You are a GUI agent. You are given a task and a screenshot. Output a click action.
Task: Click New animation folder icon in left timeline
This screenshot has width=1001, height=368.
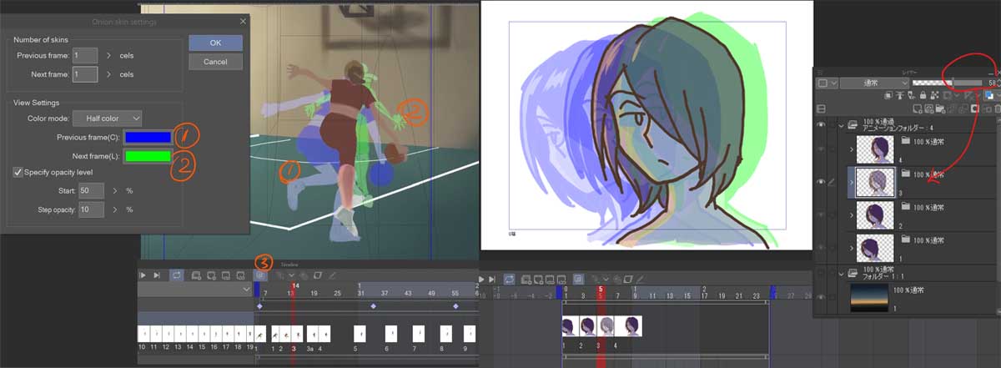(x=196, y=275)
